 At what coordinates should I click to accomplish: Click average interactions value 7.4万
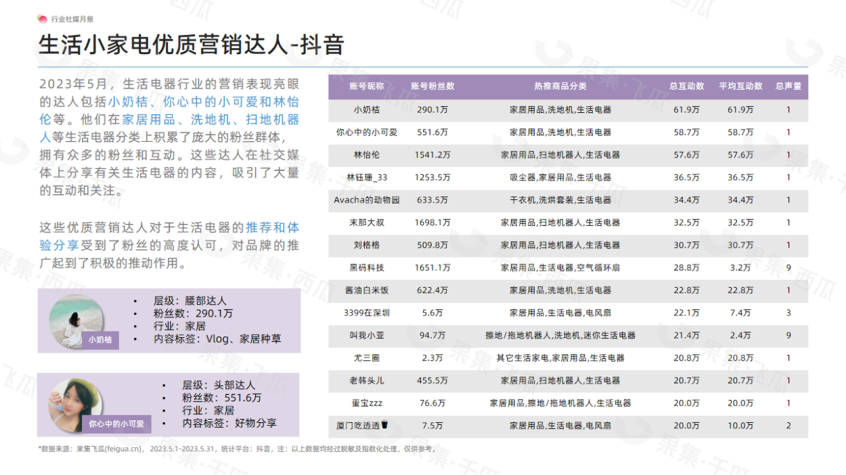click(741, 313)
